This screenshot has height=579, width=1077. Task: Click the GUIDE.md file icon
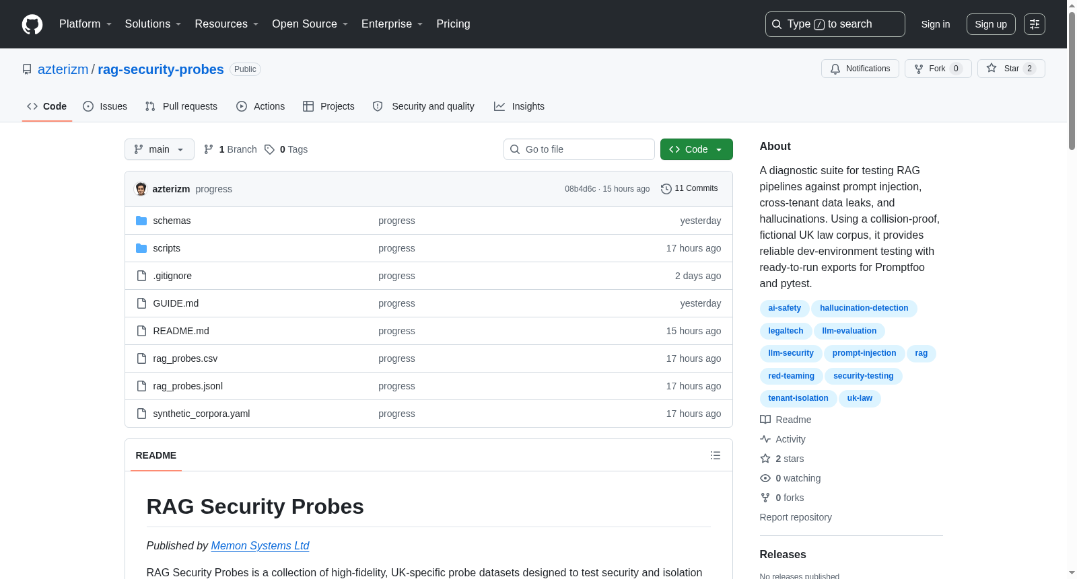click(x=141, y=303)
